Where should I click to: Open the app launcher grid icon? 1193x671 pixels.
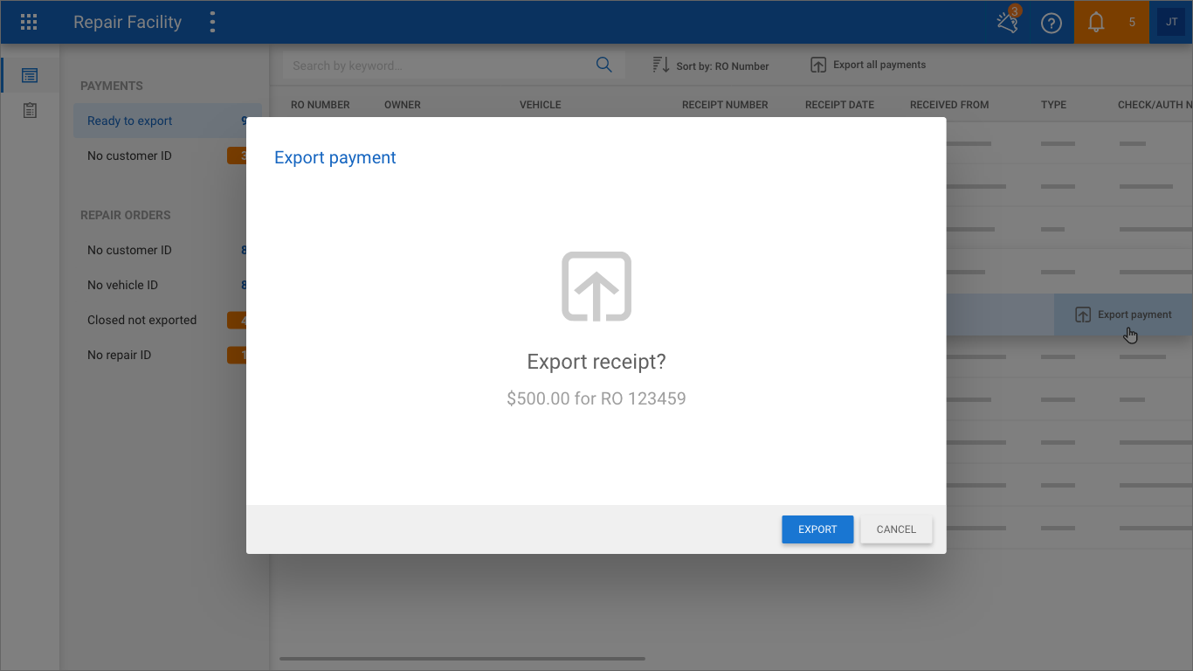[x=29, y=23]
